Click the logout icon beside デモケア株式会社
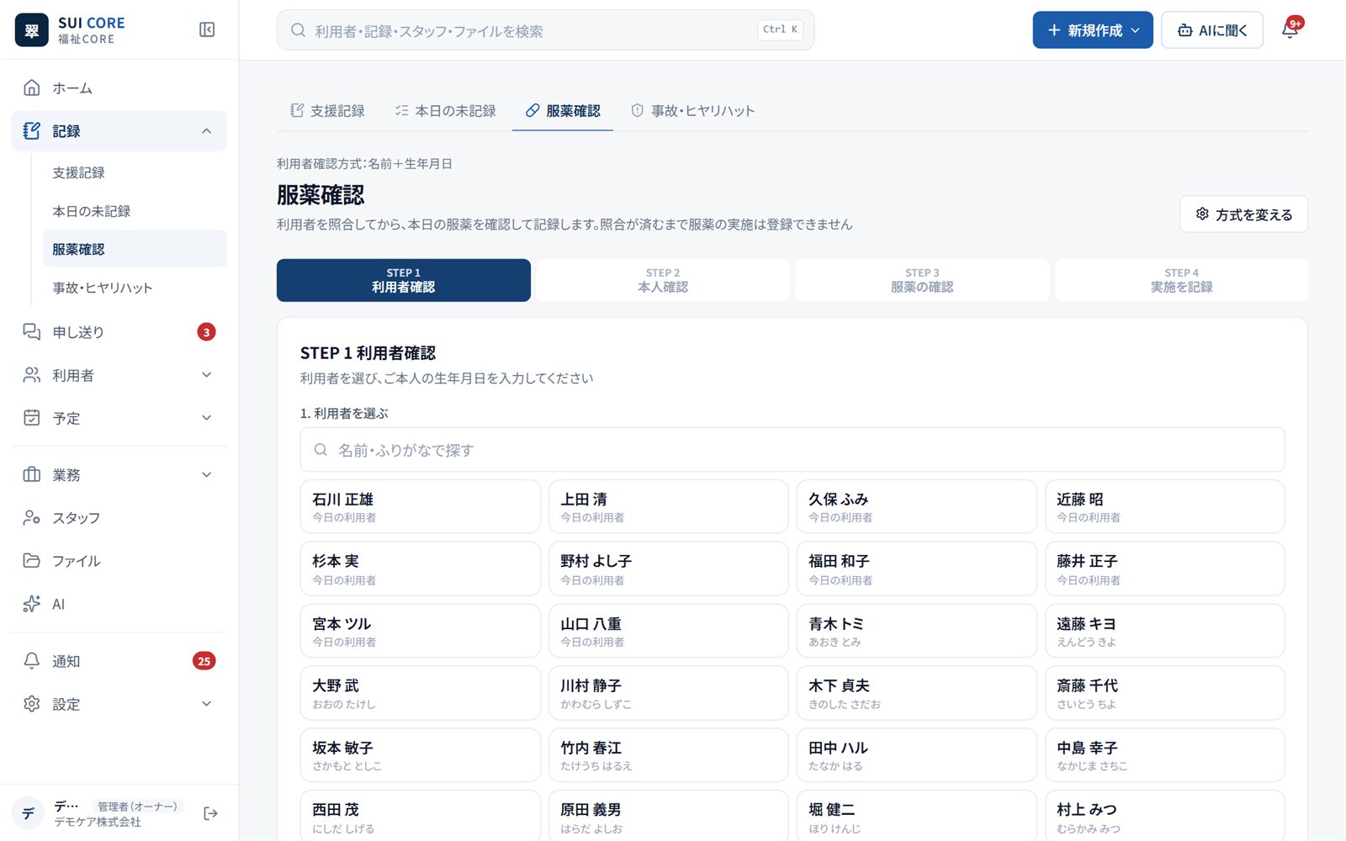The image size is (1346, 841). pos(210,813)
